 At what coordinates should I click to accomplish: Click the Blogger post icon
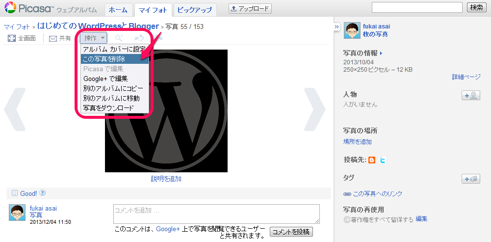(x=372, y=160)
